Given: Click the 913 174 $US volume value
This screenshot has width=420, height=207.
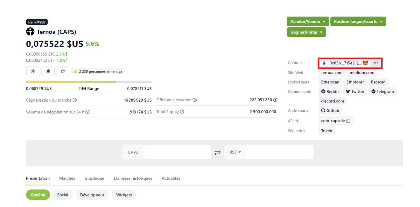Looking at the screenshot, I should (x=141, y=112).
